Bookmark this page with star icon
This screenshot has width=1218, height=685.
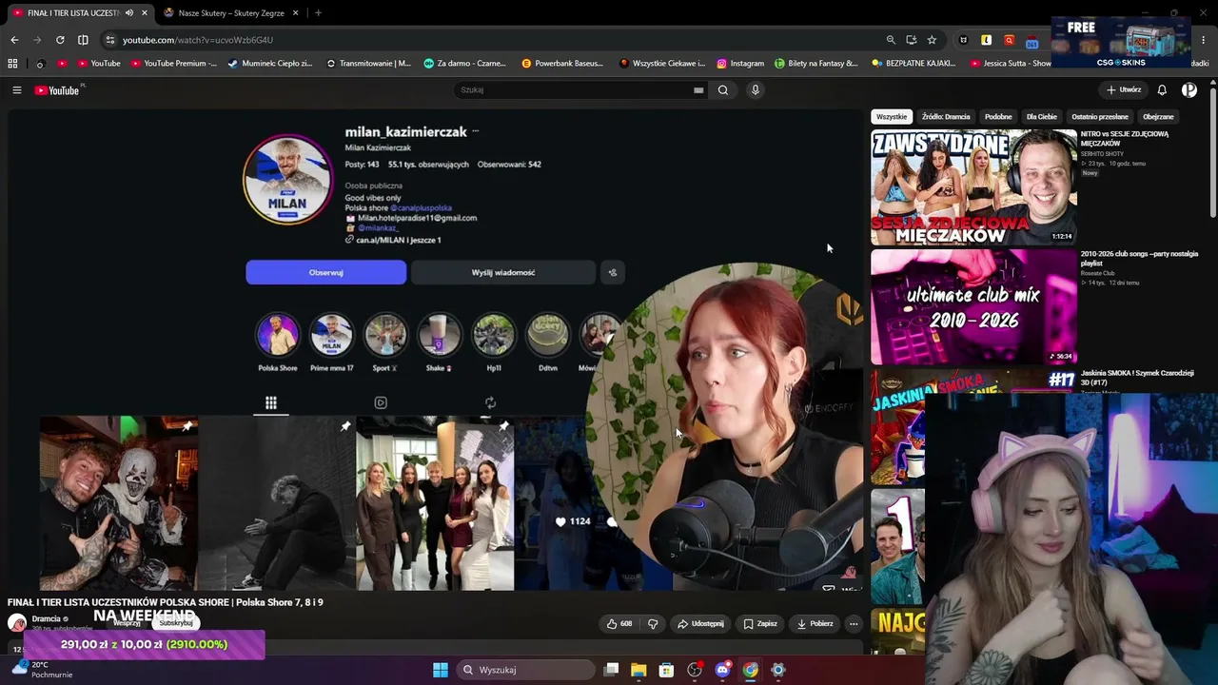tap(932, 40)
